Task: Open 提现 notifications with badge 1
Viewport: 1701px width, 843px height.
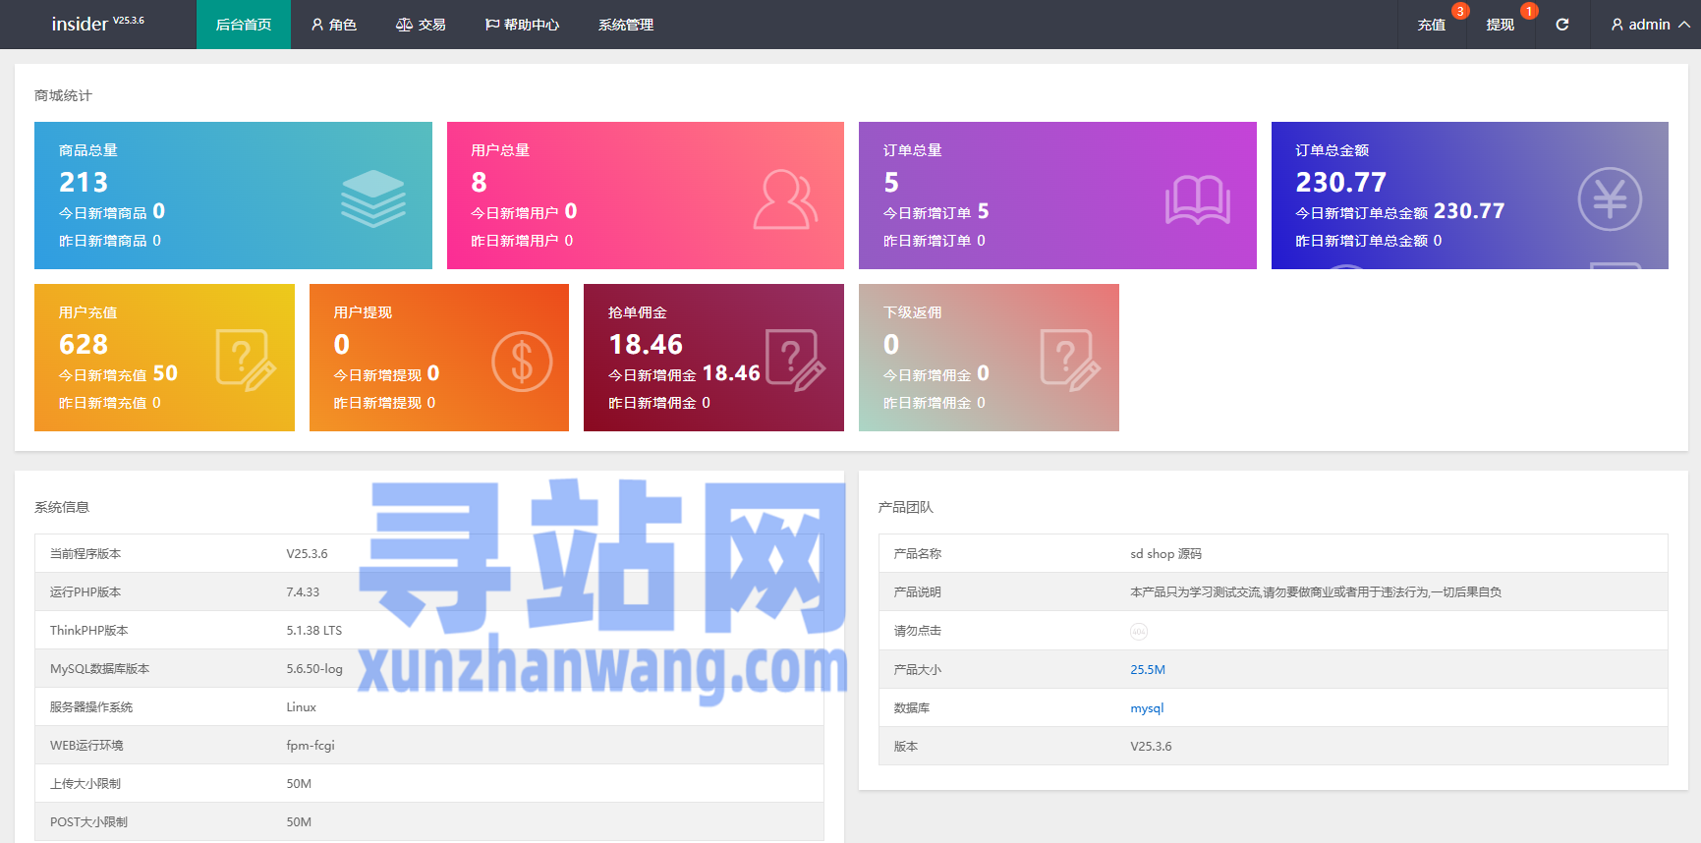Action: (x=1500, y=25)
